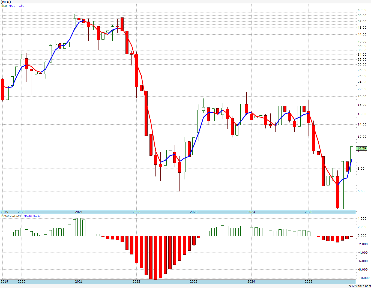Click the 34.00 price axis label
The height and width of the screenshot is (288, 371).
pyautogui.click(x=362, y=55)
